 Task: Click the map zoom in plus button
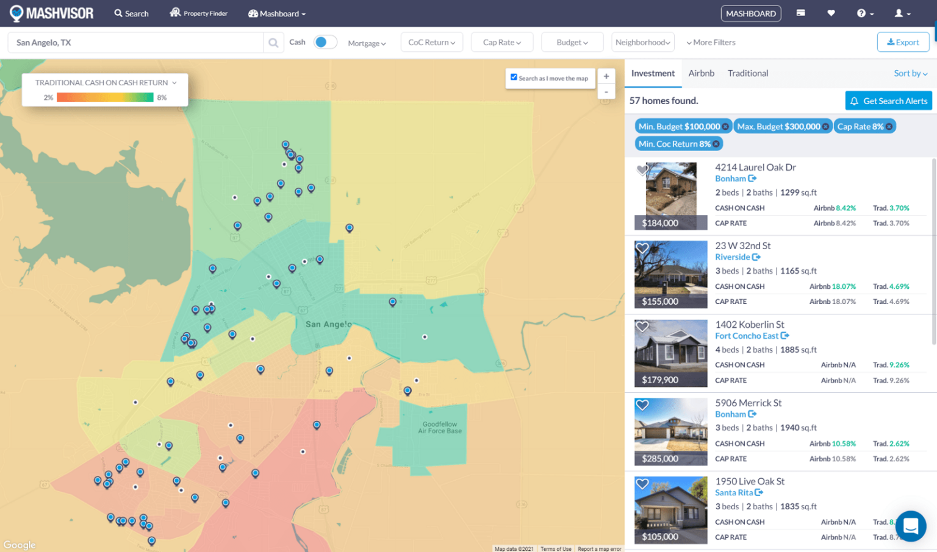click(606, 76)
